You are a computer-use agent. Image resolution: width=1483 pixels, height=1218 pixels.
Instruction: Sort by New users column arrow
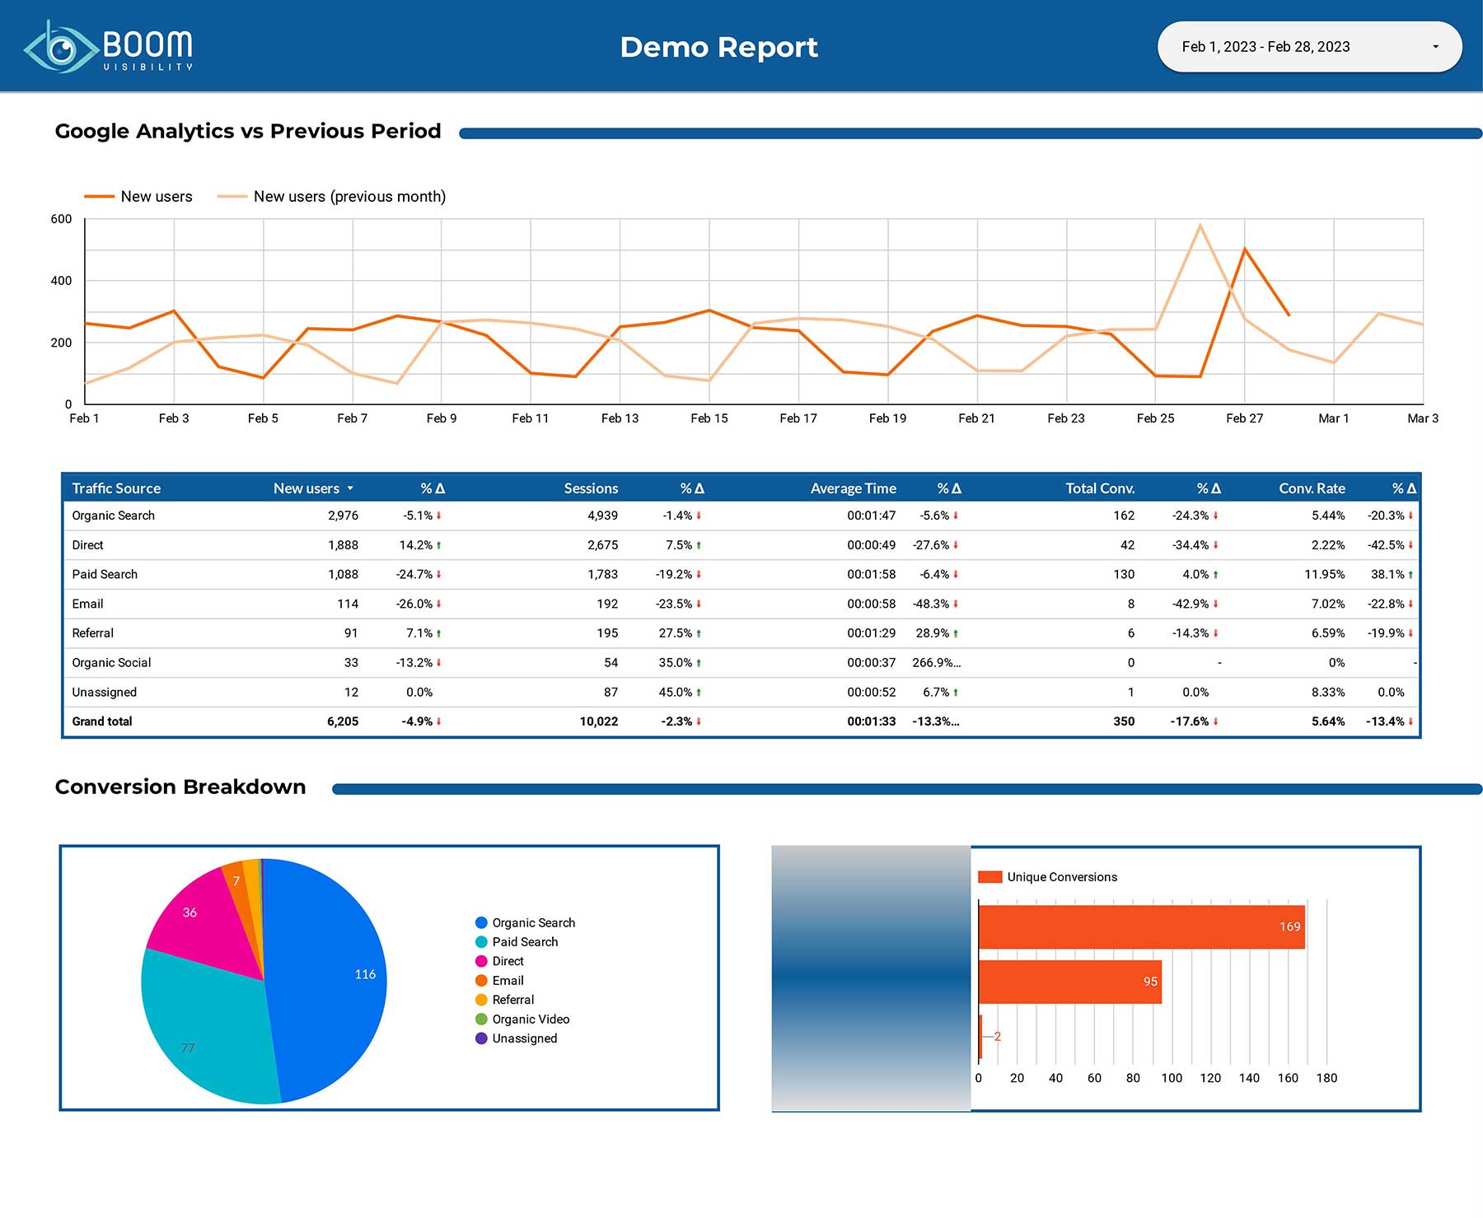(350, 488)
